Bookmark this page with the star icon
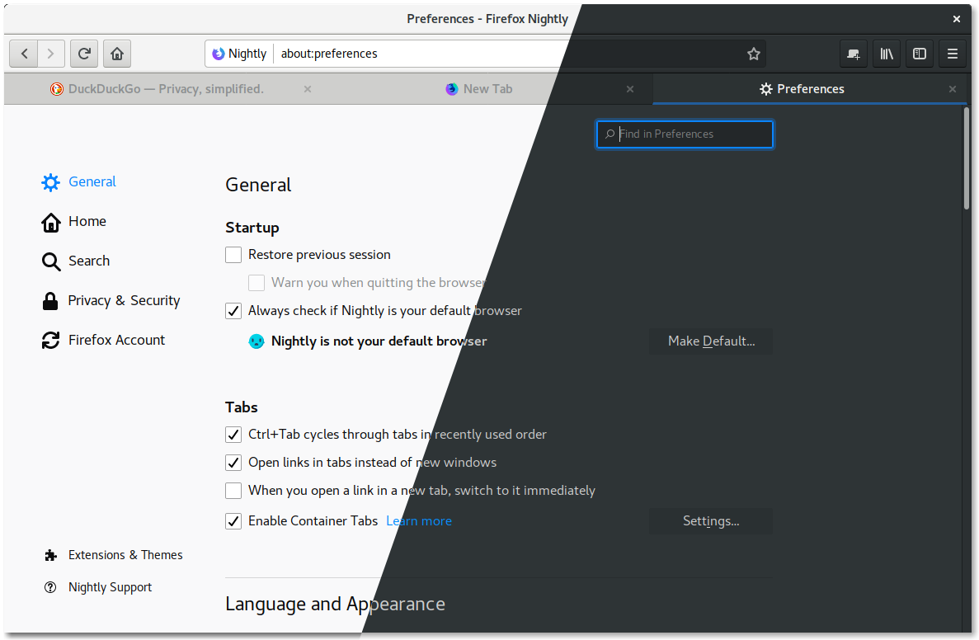This screenshot has width=979, height=640. pos(754,54)
